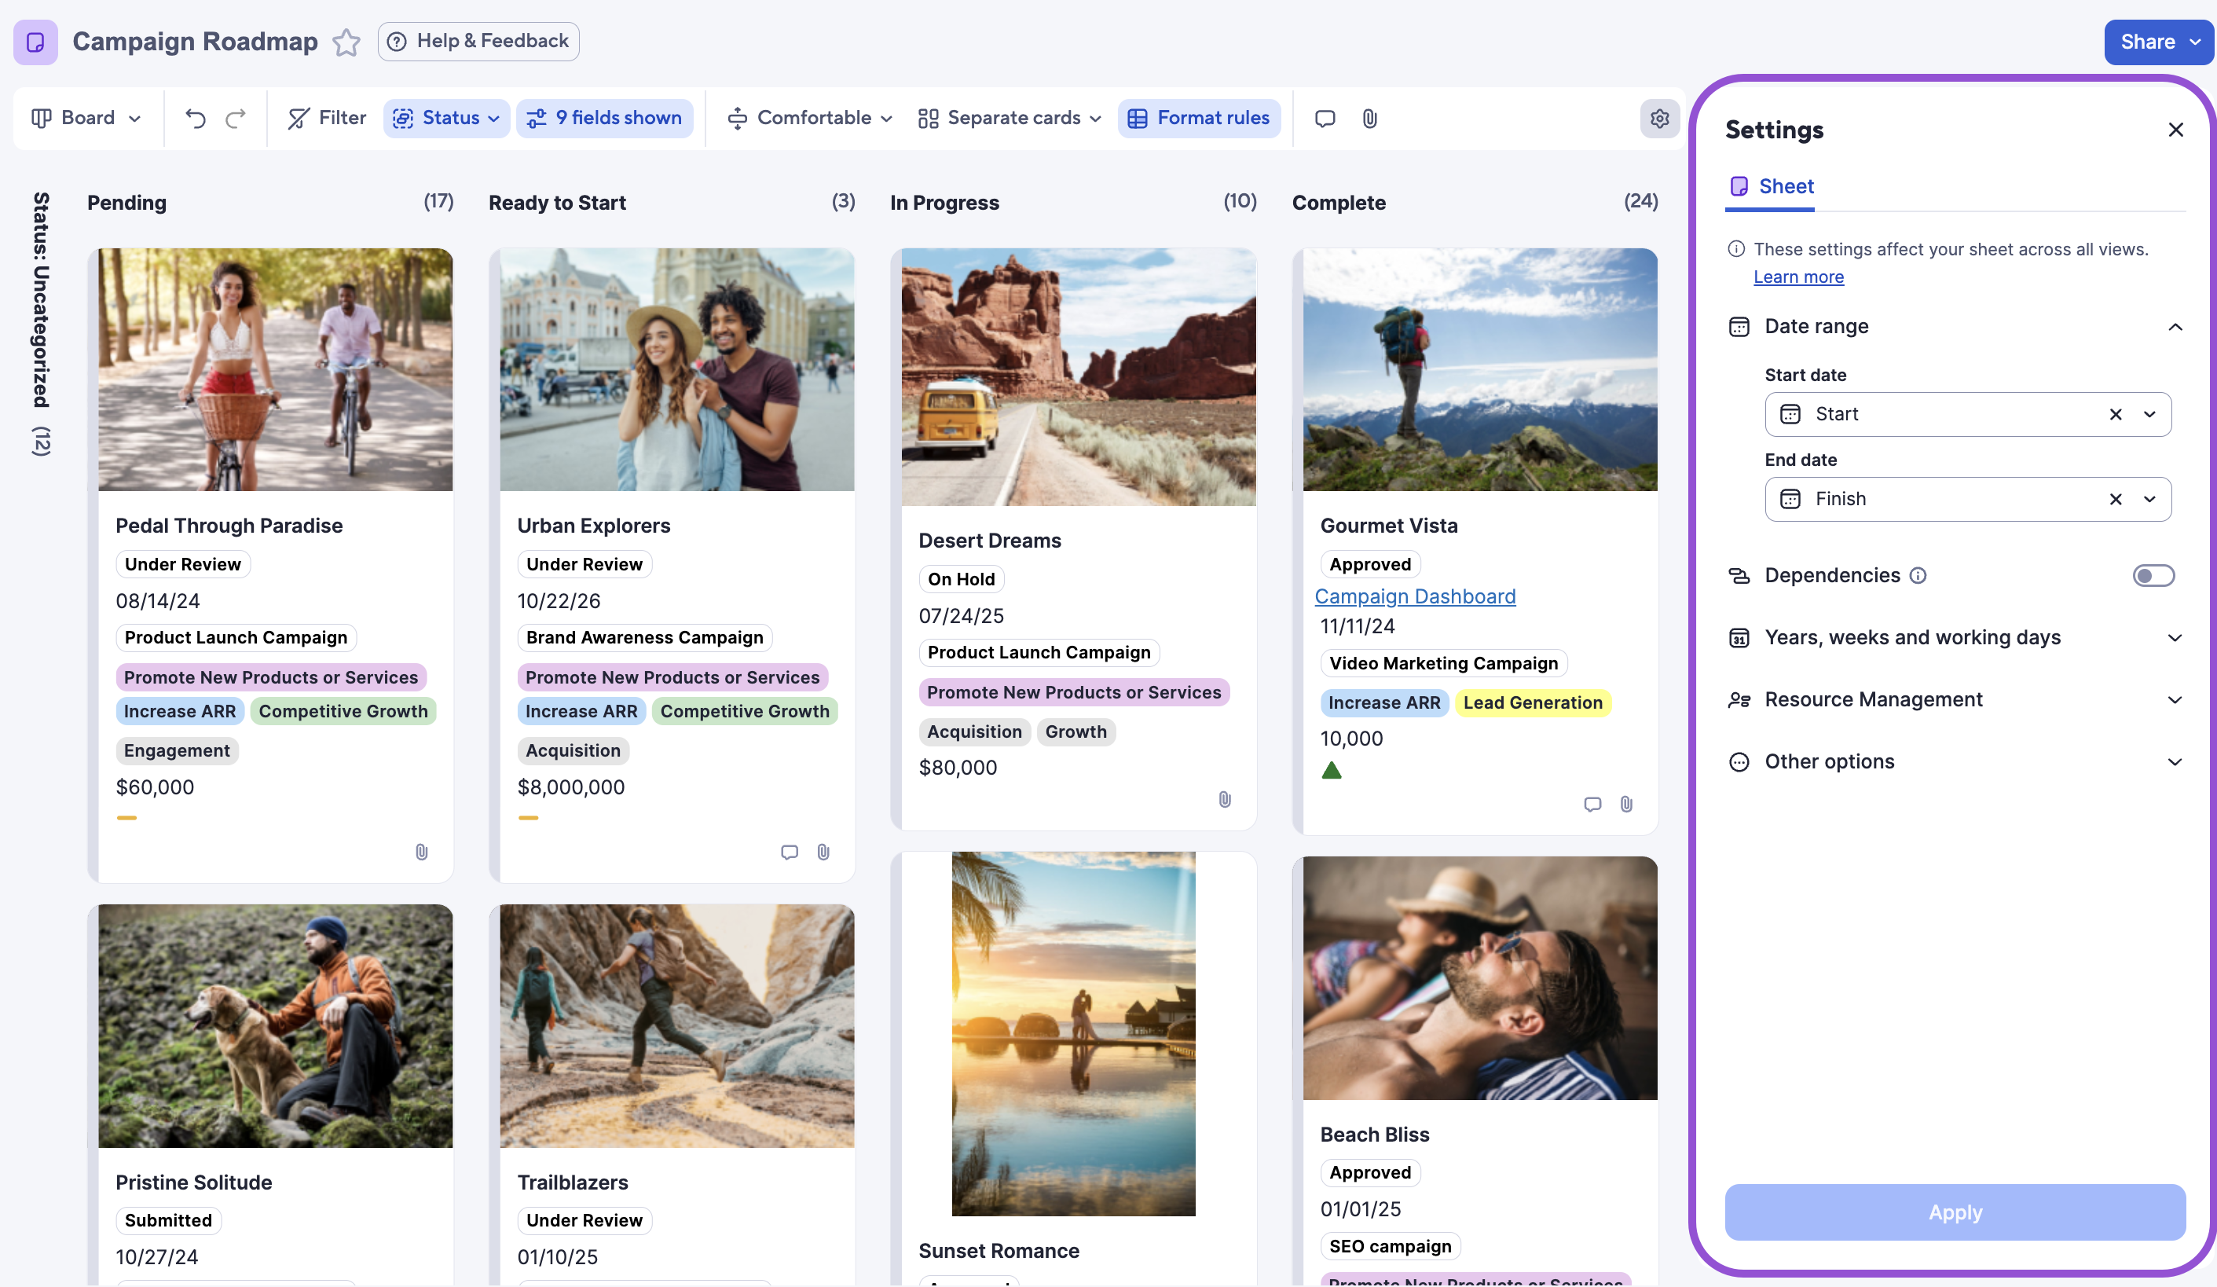Screen dimensions: 2217x1287
Task: Star the Campaign Roadmap sheet
Action: (346, 42)
